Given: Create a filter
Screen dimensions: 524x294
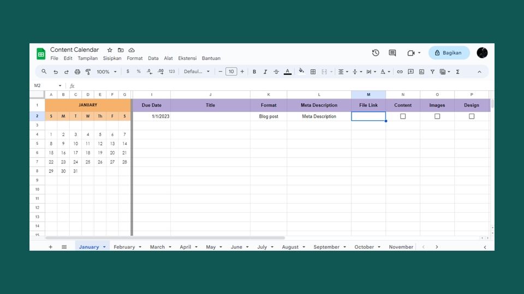Looking at the screenshot, I should pyautogui.click(x=432, y=72).
